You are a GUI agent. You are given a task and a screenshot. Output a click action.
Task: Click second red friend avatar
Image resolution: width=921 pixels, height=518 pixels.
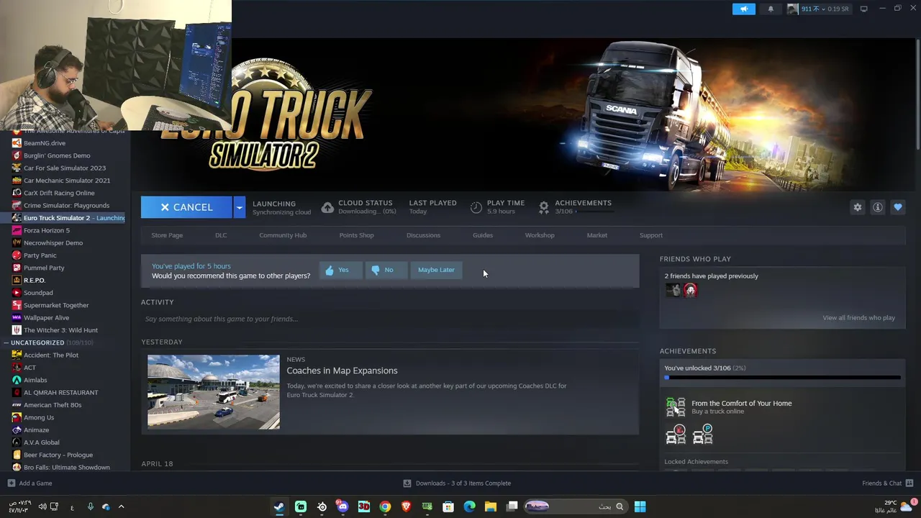690,290
